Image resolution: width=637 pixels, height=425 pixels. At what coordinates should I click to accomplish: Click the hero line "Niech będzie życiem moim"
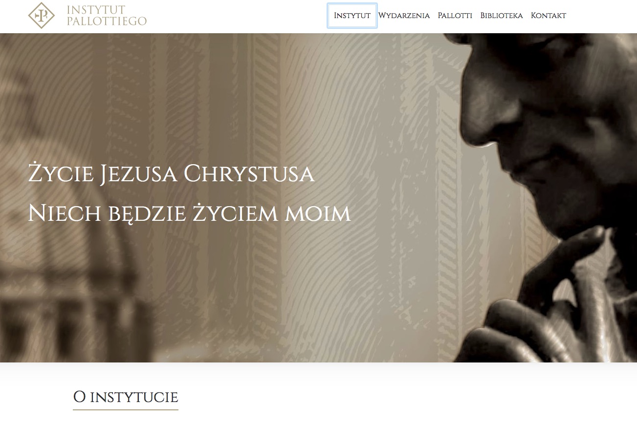[x=189, y=213]
